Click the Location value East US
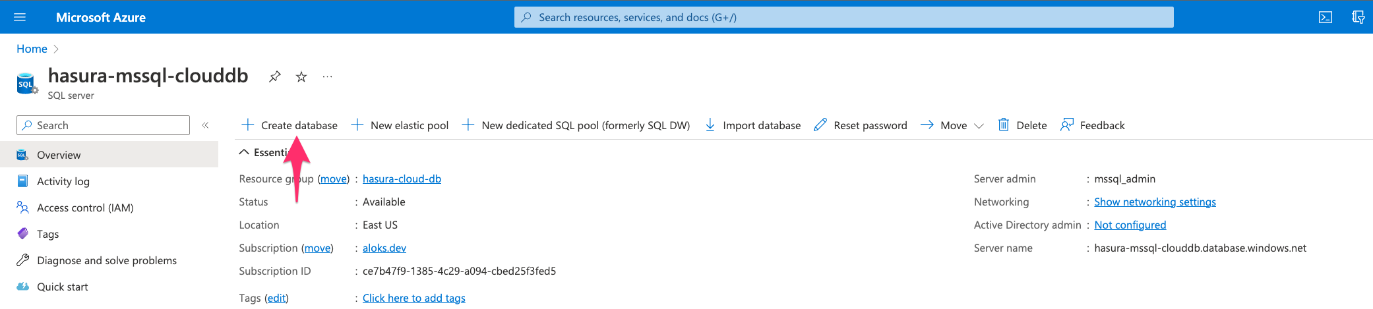 click(x=380, y=225)
